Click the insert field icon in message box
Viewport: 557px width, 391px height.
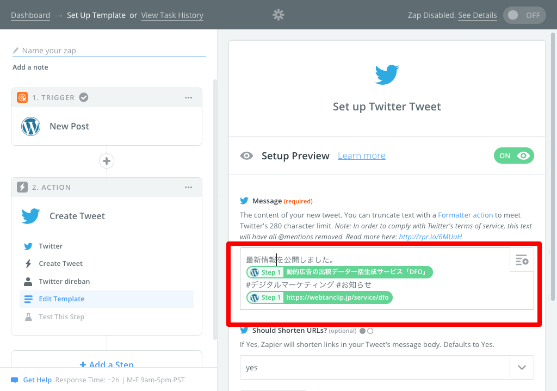pos(522,260)
